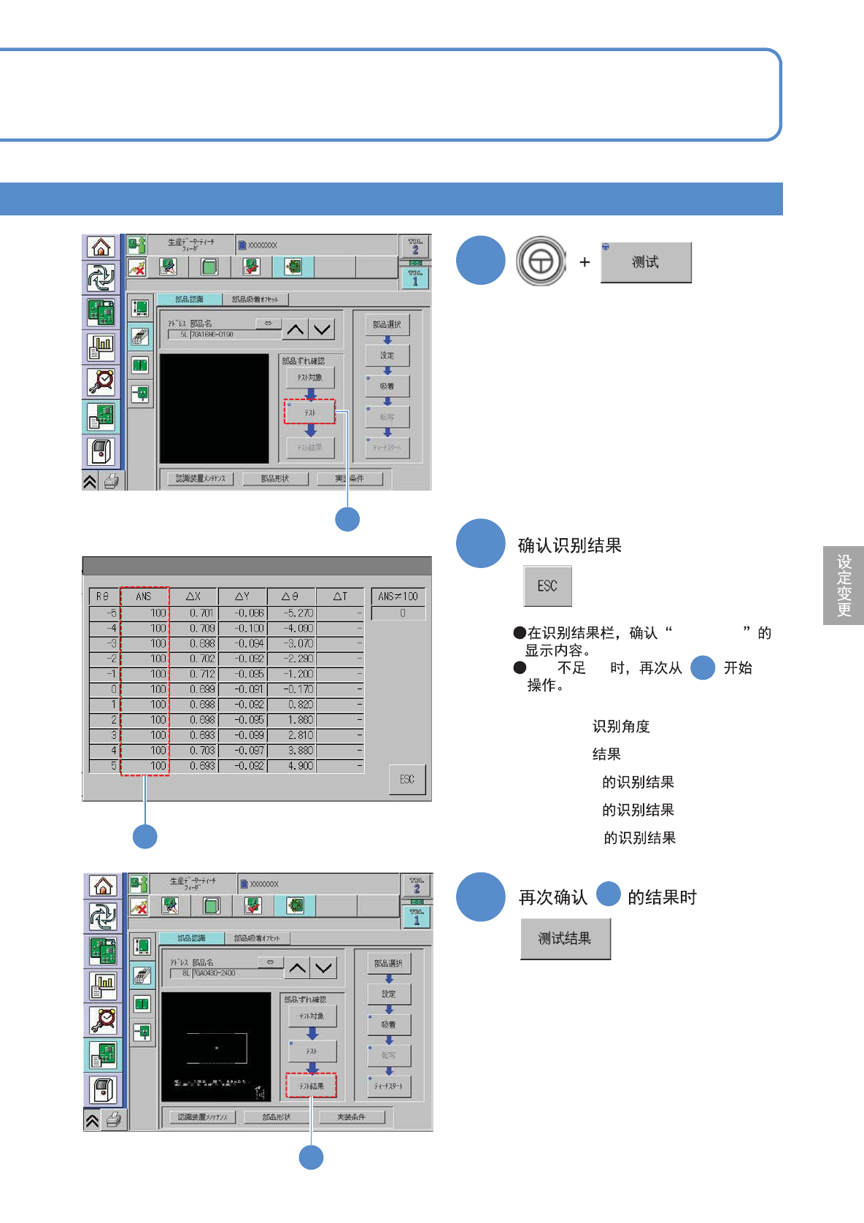Viewport: 864px width, 1223px height.
Task: Click cycle-arrows changeover icon in top screen (7GA16H0-0190)
Action: pyautogui.click(x=101, y=278)
